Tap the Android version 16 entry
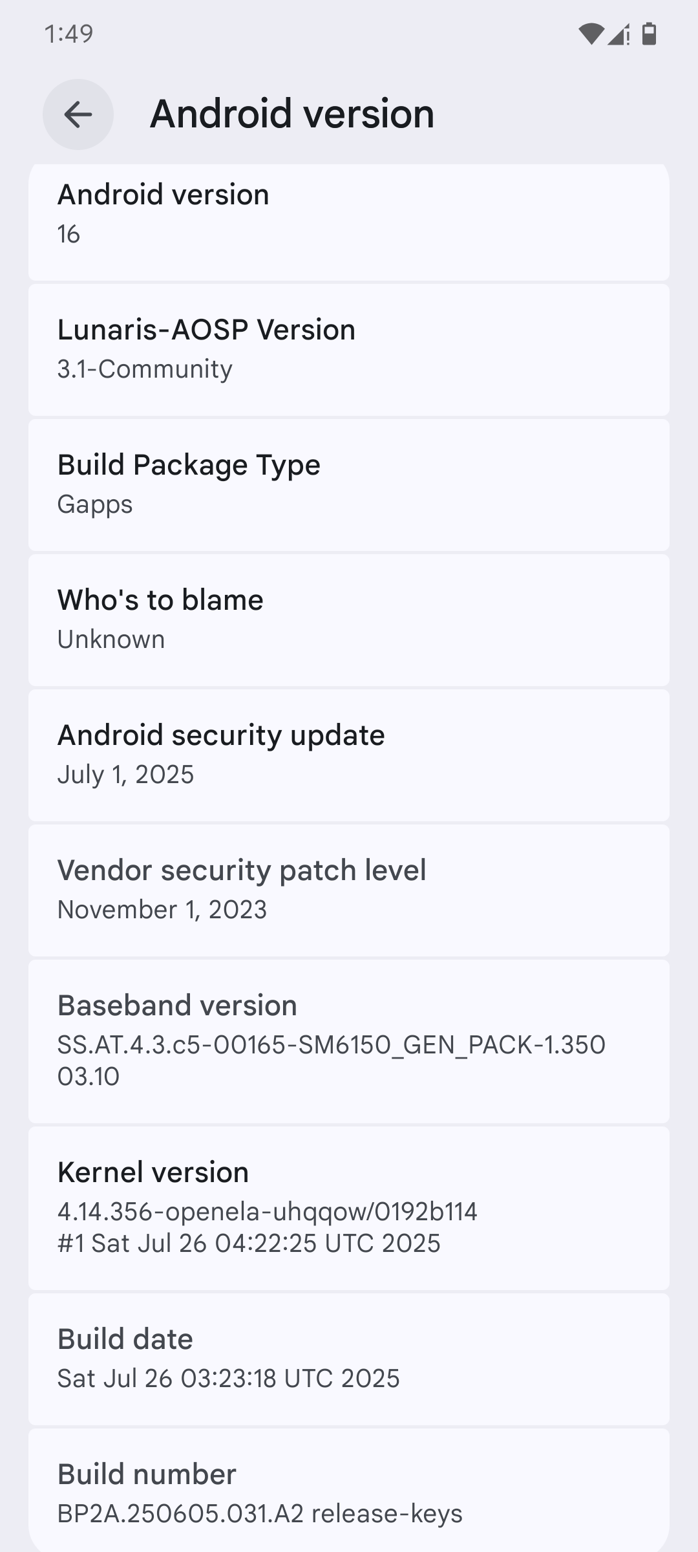The image size is (698, 1552). (x=349, y=215)
